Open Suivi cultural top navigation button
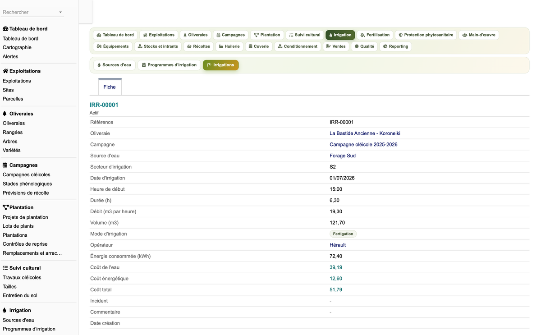This screenshot has width=541, height=335. tap(305, 35)
